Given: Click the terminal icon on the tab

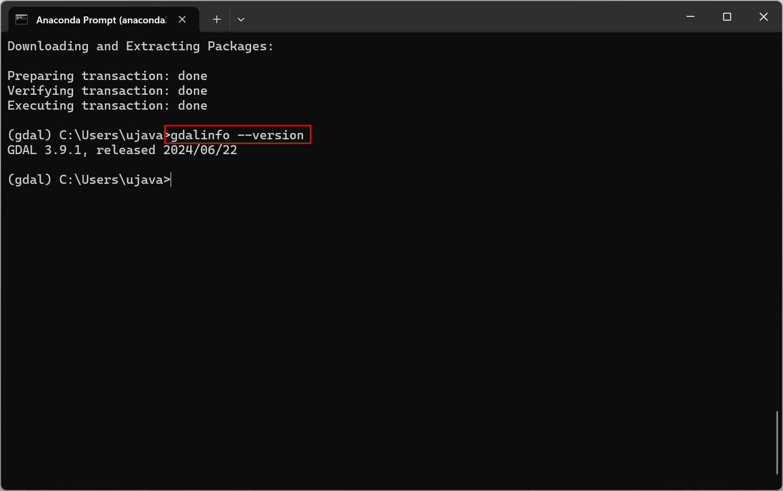Looking at the screenshot, I should tap(21, 20).
